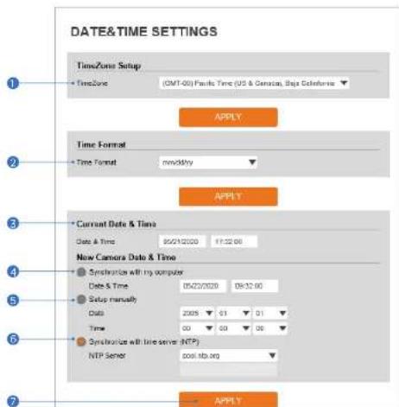Open the manual Date day dropdown
399x407 pixels.
(270, 313)
